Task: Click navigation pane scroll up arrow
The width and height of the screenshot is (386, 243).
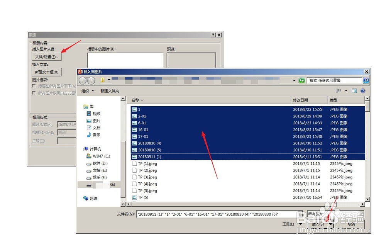Action: click(x=123, y=99)
